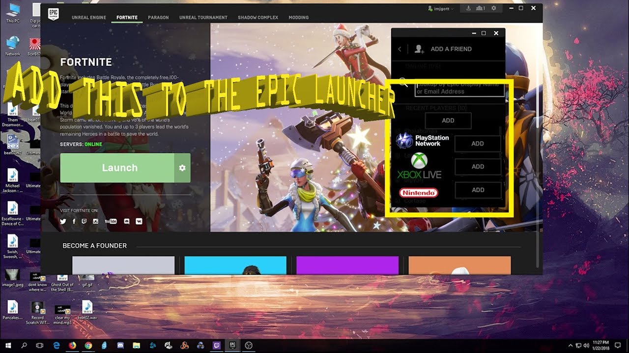The width and height of the screenshot is (629, 353).
Task: Open Twitch app from the taskbar
Action: point(216,346)
